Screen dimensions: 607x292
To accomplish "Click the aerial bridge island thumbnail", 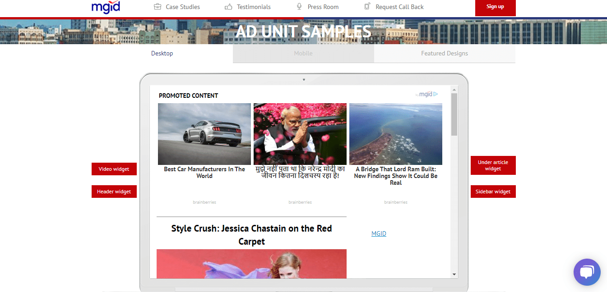I will click(396, 134).
